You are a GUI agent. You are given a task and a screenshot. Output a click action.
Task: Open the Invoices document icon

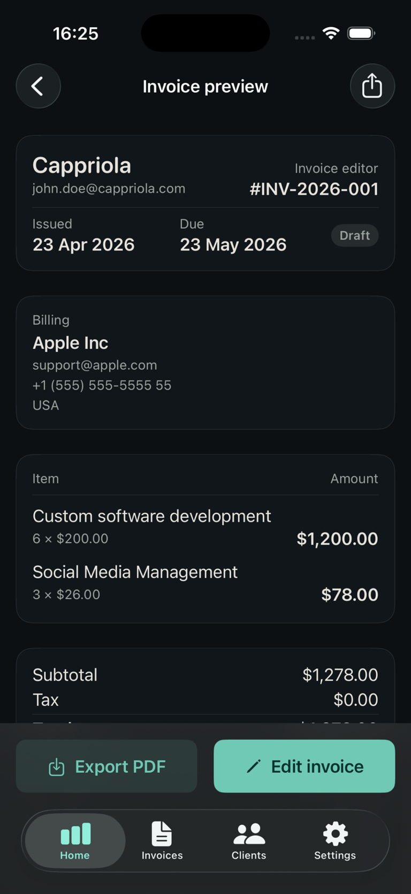tap(162, 834)
